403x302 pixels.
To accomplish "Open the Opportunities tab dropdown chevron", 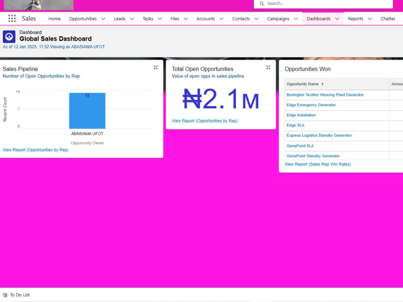I will click(103, 19).
